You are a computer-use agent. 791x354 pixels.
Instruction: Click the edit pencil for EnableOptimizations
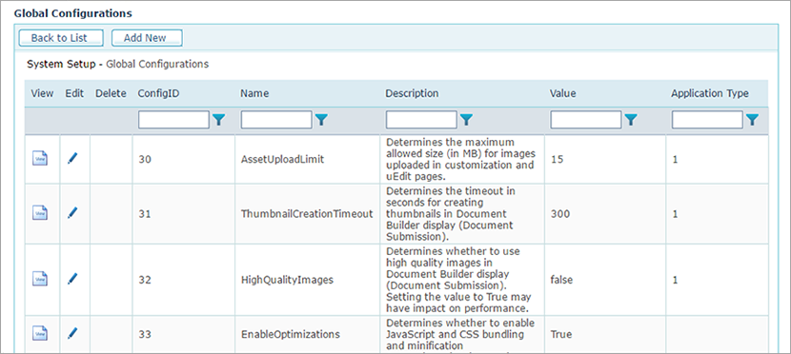tap(73, 333)
